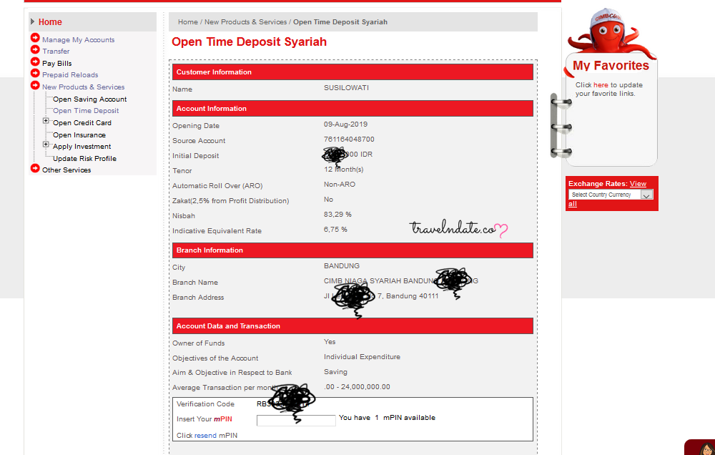Click the Saving aim value
Image resolution: width=715 pixels, height=455 pixels.
click(335, 372)
